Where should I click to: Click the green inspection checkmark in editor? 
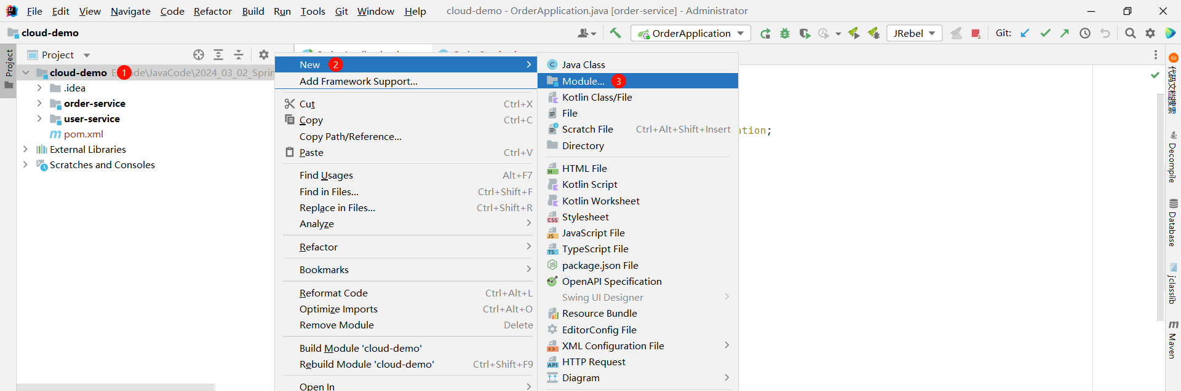point(1155,75)
